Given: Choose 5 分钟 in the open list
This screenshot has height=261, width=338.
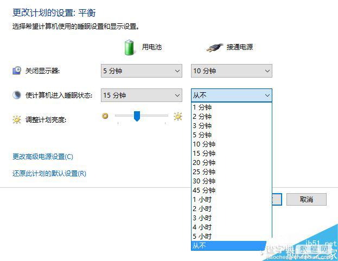Looking at the screenshot, I should pyautogui.click(x=232, y=135).
